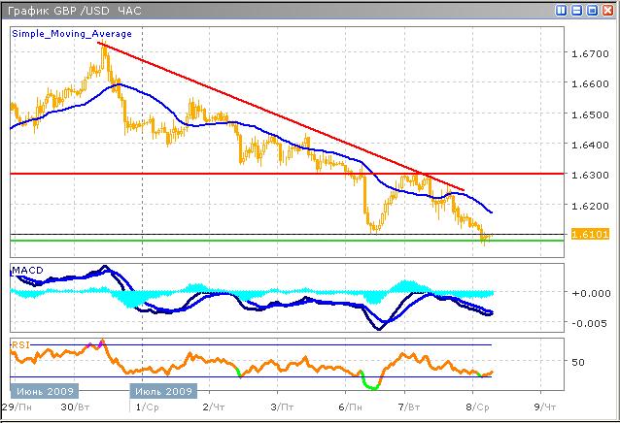620x423 pixels.
Task: Select the Simple_Moving_Average indicator label
Action: pos(72,34)
